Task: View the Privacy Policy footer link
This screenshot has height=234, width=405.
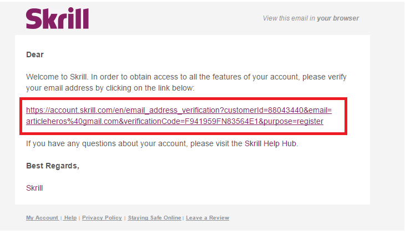Action: pyautogui.click(x=102, y=218)
